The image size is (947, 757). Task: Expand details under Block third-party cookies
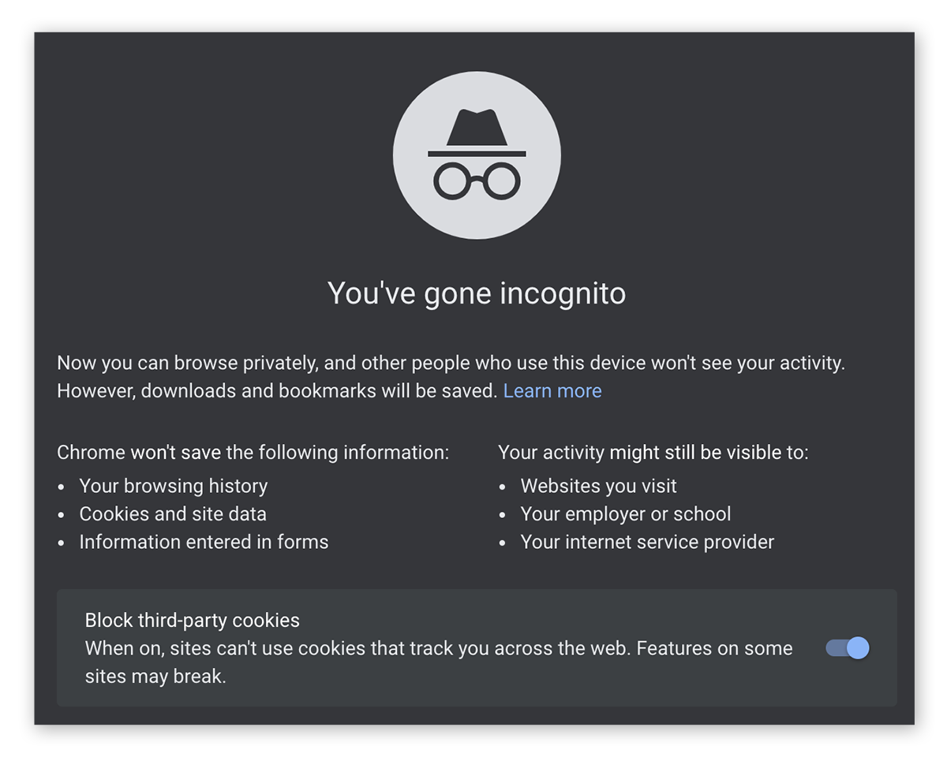click(477, 647)
